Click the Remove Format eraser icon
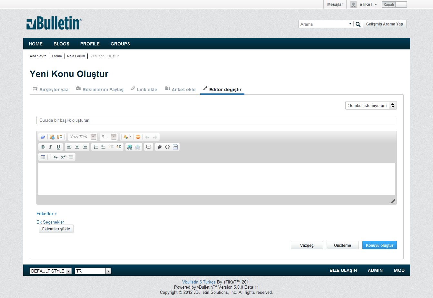The image size is (433, 298). (43, 137)
